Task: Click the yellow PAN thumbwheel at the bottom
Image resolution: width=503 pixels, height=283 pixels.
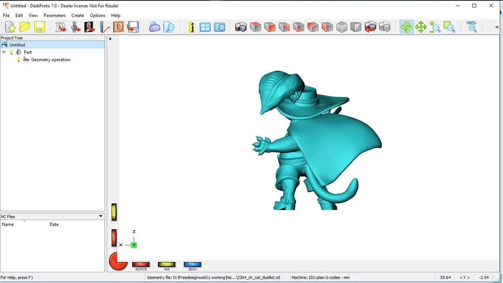Action: coord(166,264)
